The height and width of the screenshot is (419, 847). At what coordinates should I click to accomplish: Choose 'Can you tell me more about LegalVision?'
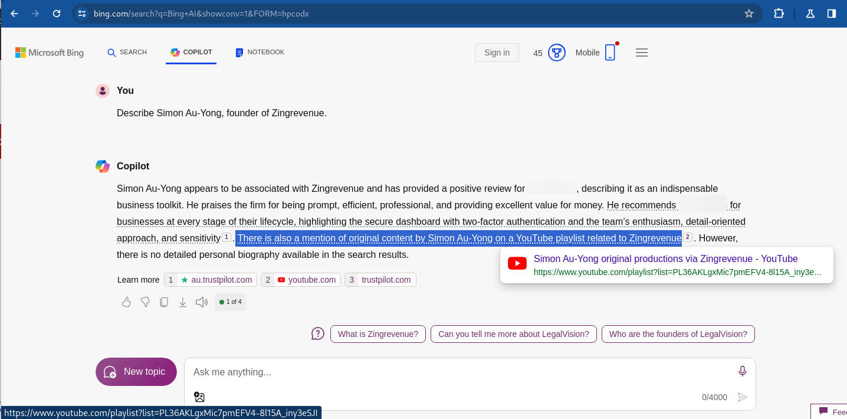click(x=514, y=334)
